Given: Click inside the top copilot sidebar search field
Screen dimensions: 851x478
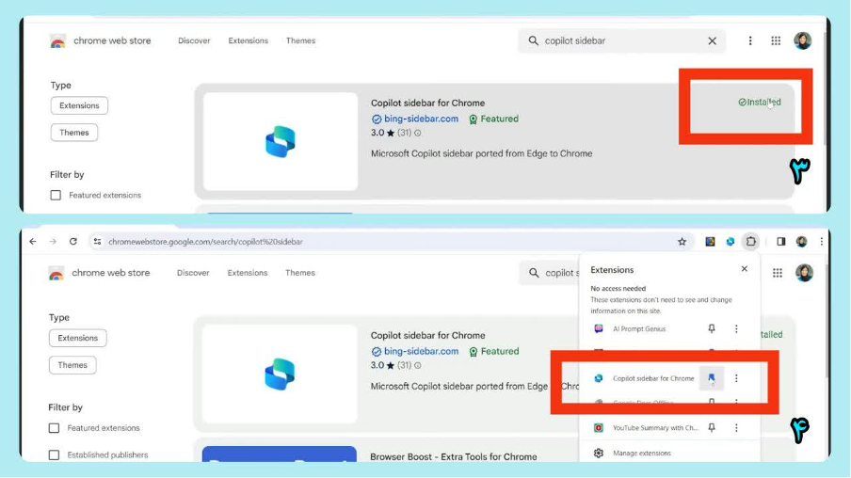Looking at the screenshot, I should [621, 40].
